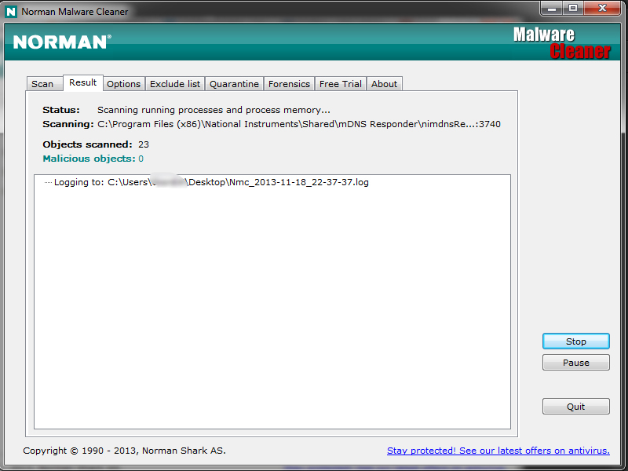Click the NORMAN logo in the banner

click(x=62, y=42)
